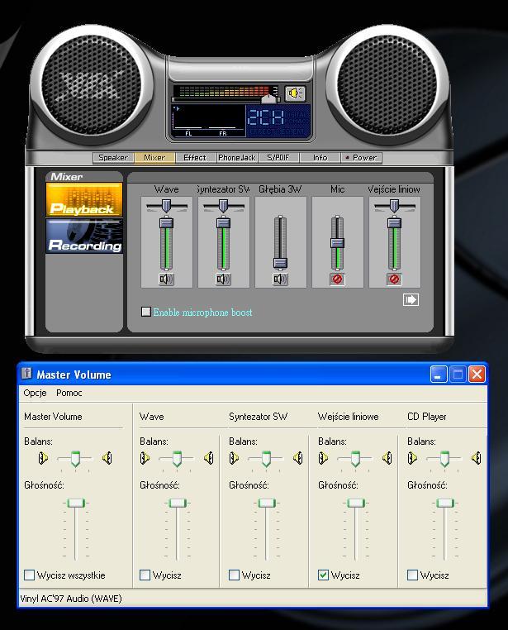Mute the Wave channel speaker icon in mixer
The height and width of the screenshot is (630, 508).
coord(166,279)
